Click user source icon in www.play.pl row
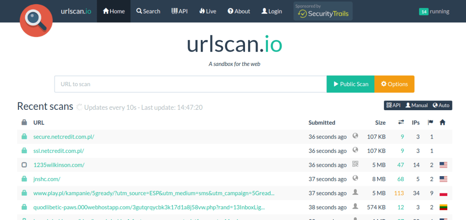Viewport: 466px width, 220px height. [x=355, y=192]
